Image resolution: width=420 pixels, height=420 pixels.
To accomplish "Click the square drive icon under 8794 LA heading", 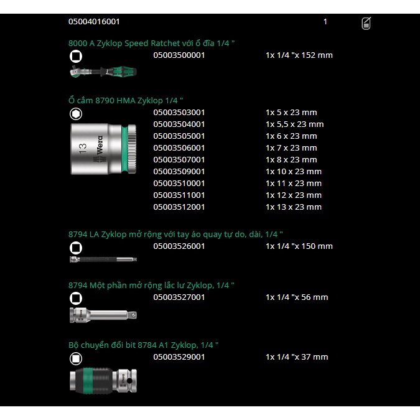I will click(x=75, y=247).
